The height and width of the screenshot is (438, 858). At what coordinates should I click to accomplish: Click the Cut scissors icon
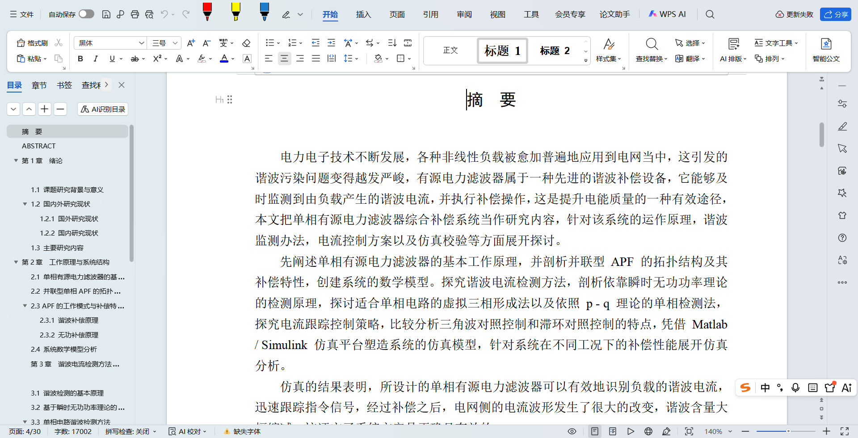point(59,43)
